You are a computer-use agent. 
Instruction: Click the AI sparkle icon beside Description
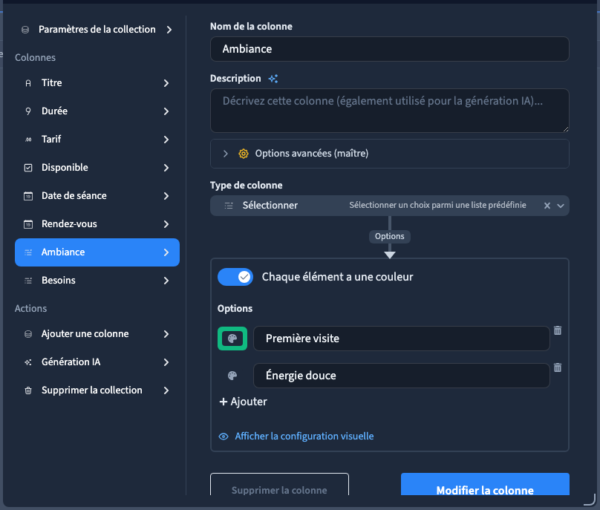click(x=273, y=79)
